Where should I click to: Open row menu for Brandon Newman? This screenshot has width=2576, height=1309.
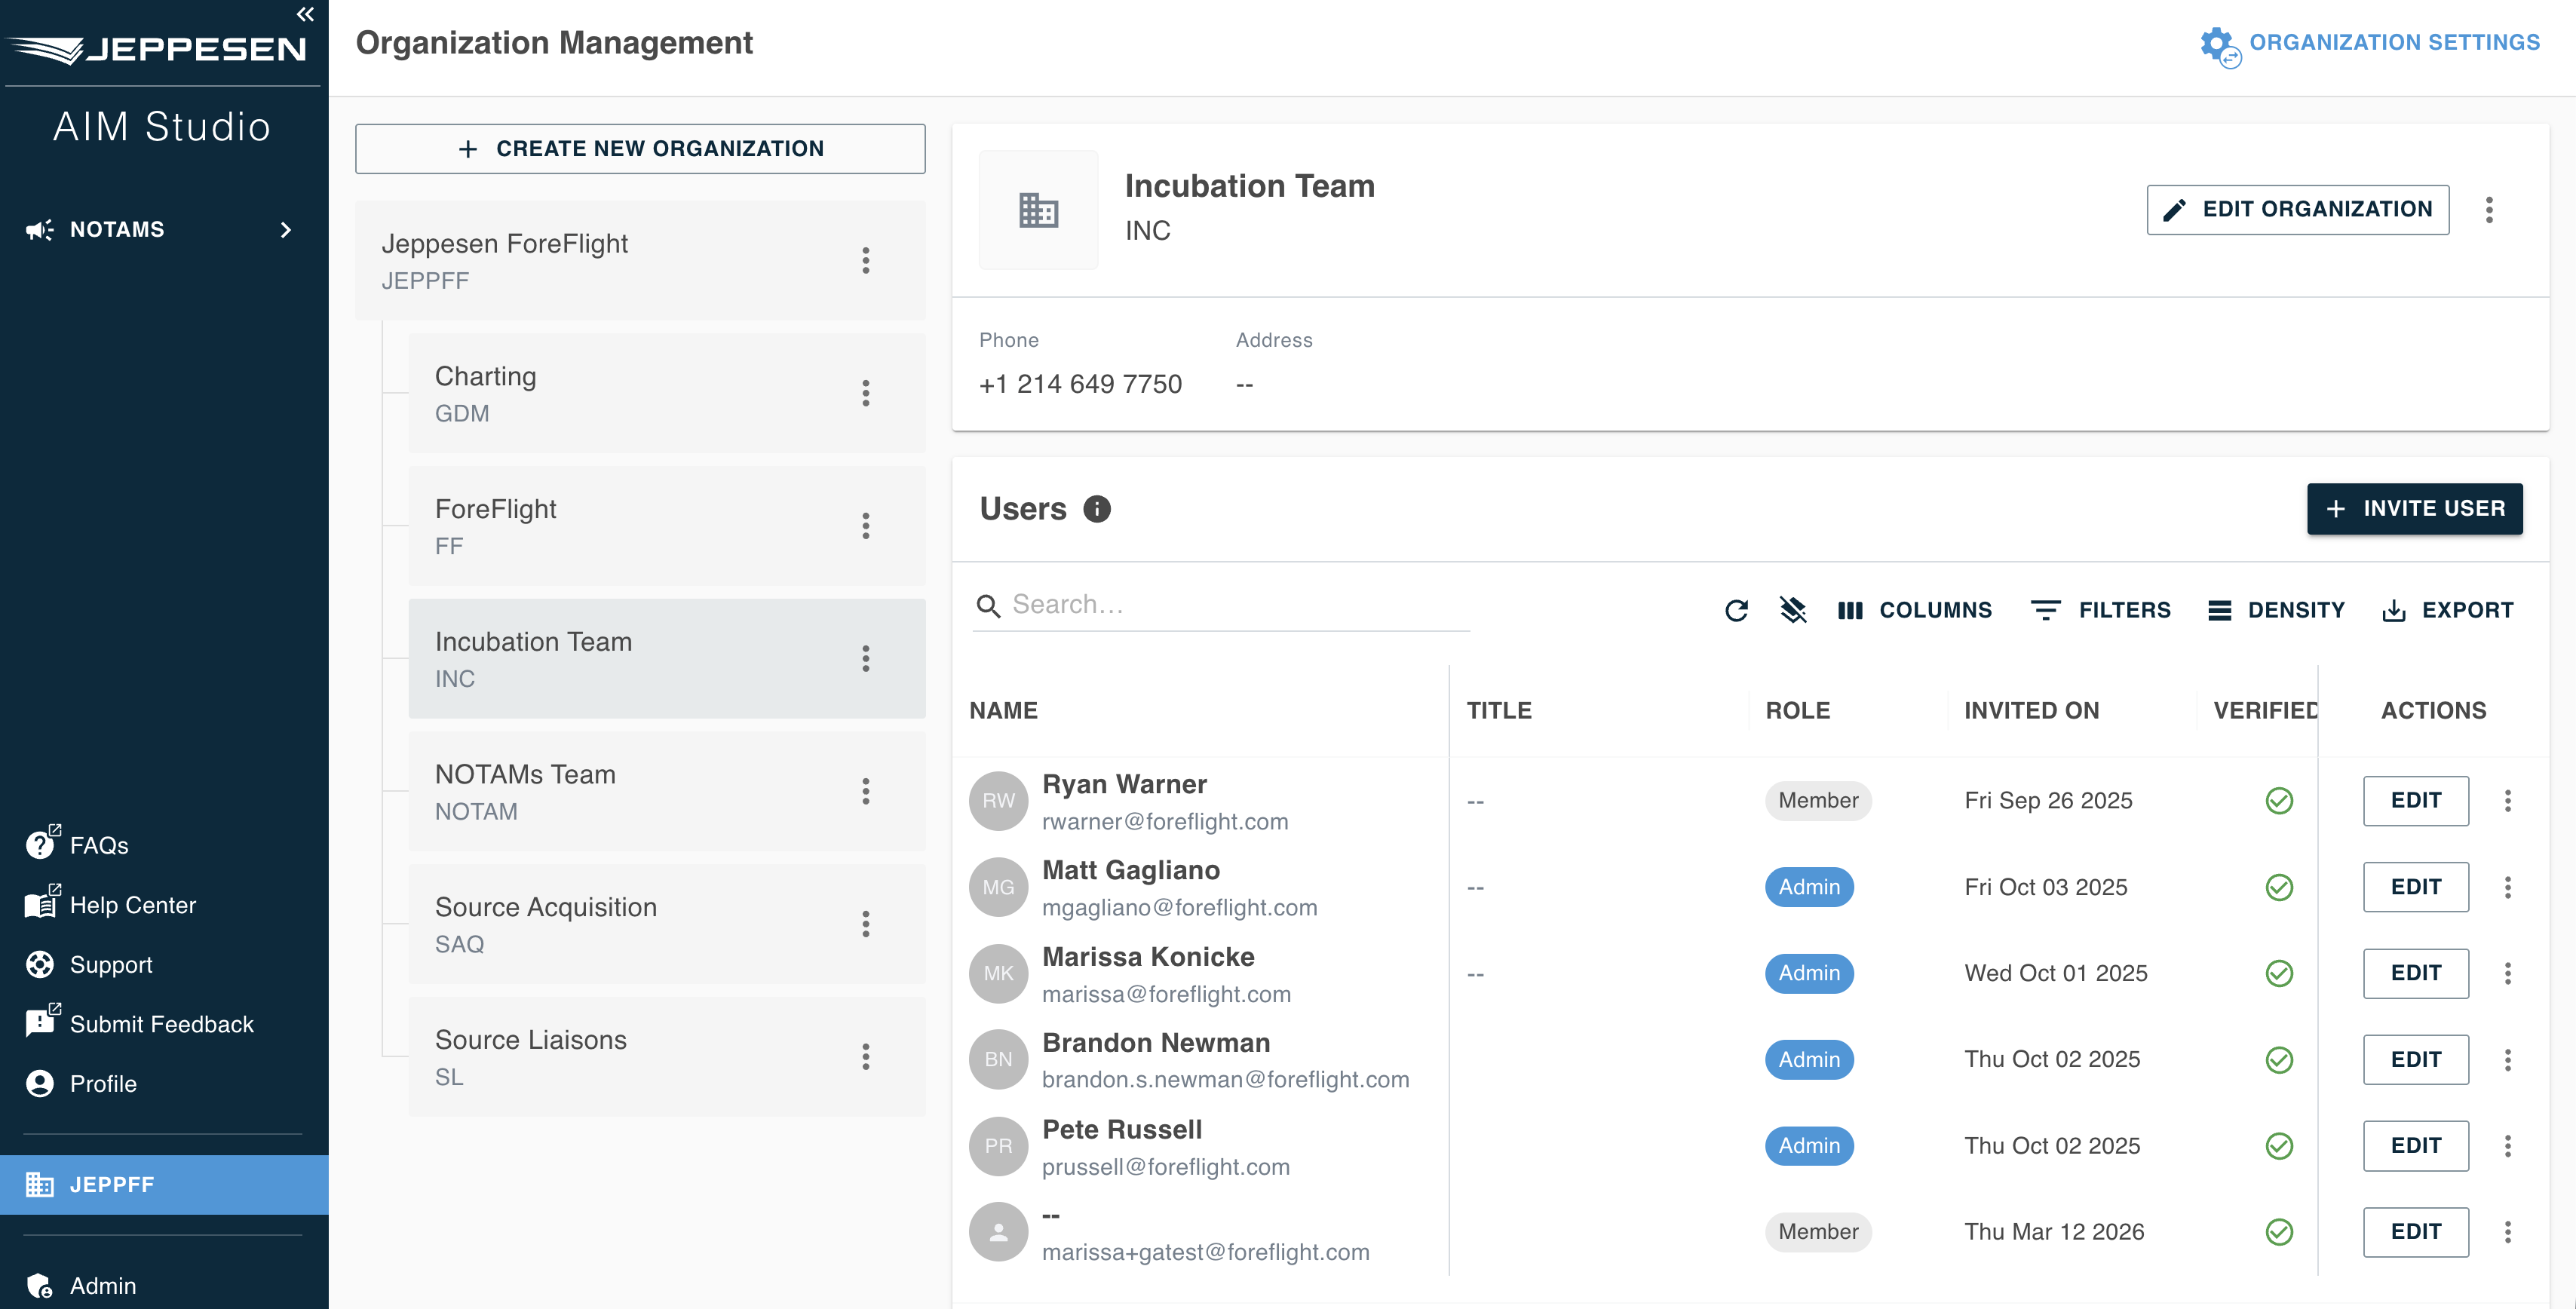click(2508, 1060)
